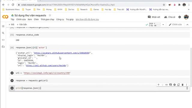Open the Công cụ menu
This screenshot has height=108, width=192.
coord(60,19)
